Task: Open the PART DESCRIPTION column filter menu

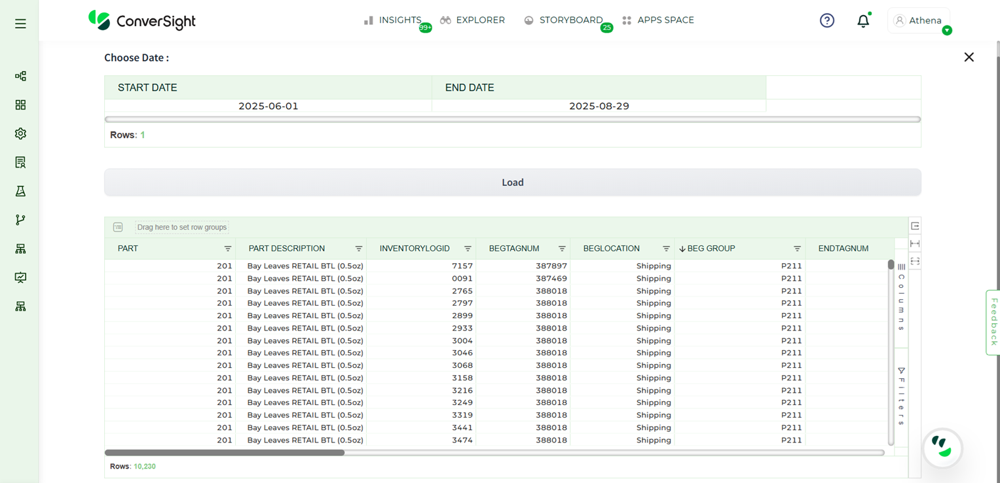Action: point(359,249)
